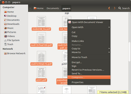Click Browse Network icon
The width and height of the screenshot is (131, 94).
coord(6,53)
